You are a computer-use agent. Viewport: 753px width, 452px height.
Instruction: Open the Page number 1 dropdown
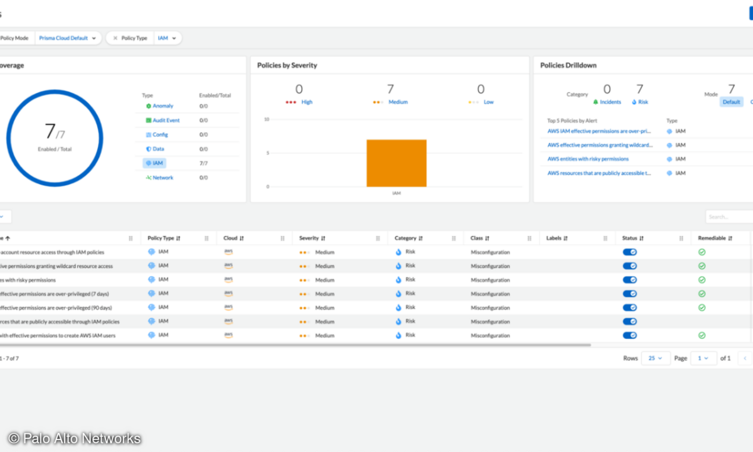[x=703, y=358]
